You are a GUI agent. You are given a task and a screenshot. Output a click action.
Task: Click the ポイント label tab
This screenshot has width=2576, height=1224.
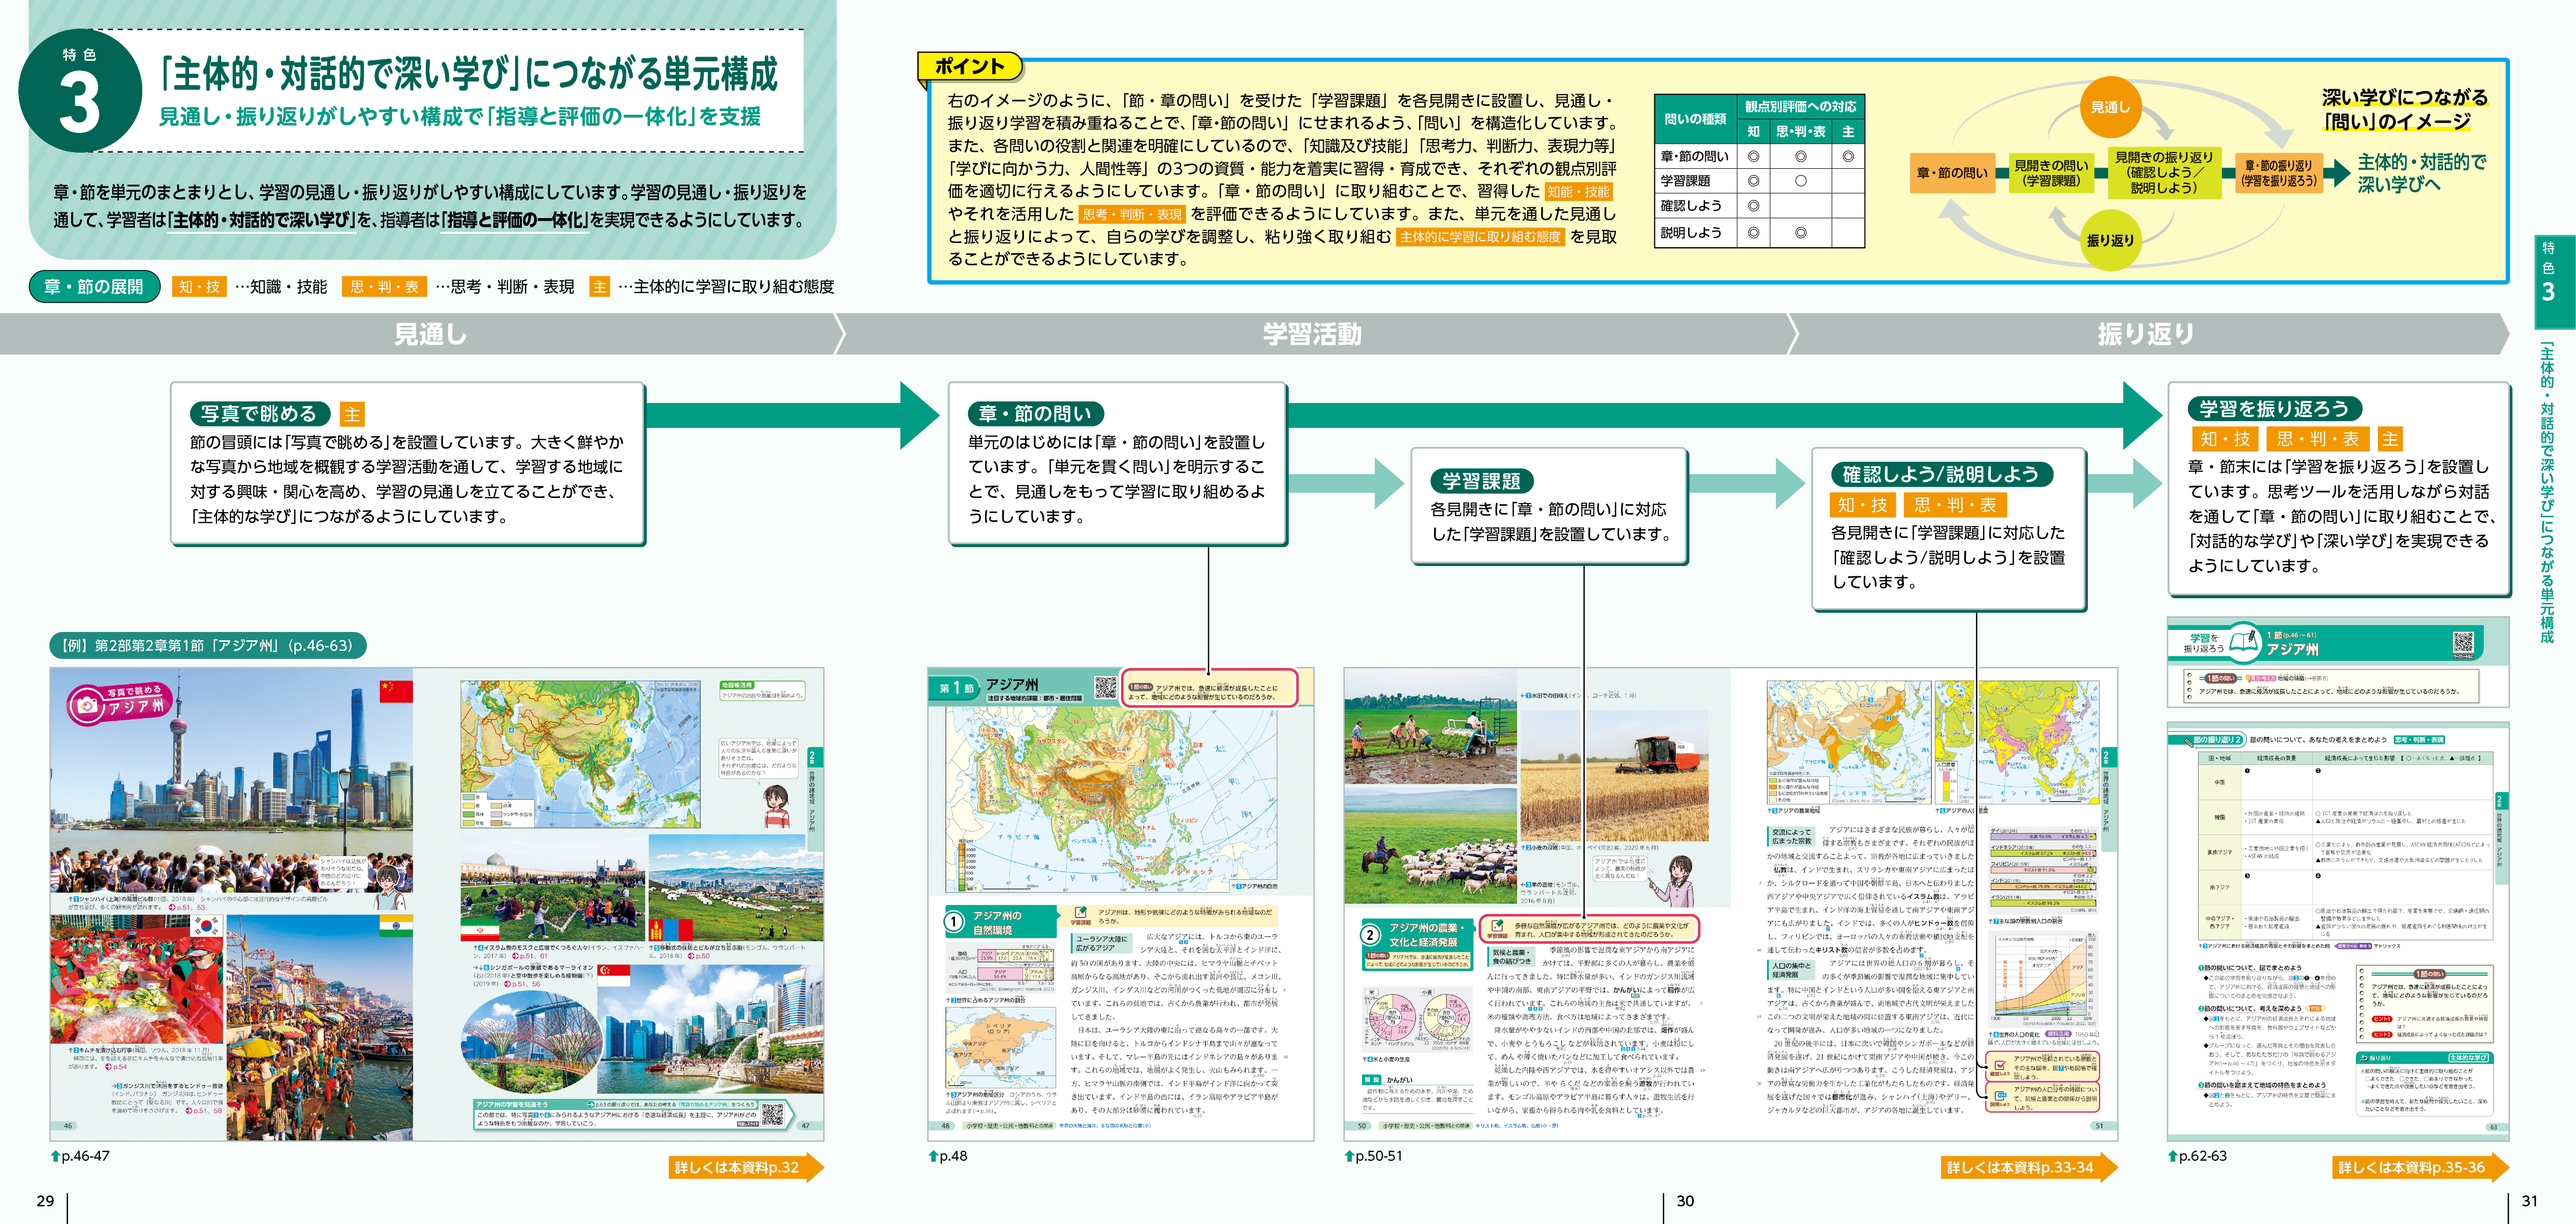tap(969, 66)
